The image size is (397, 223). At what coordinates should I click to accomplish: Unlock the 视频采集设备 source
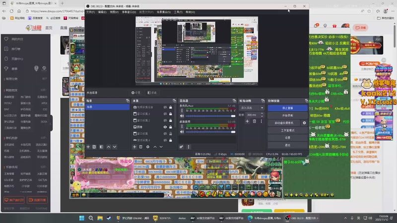tap(171, 107)
